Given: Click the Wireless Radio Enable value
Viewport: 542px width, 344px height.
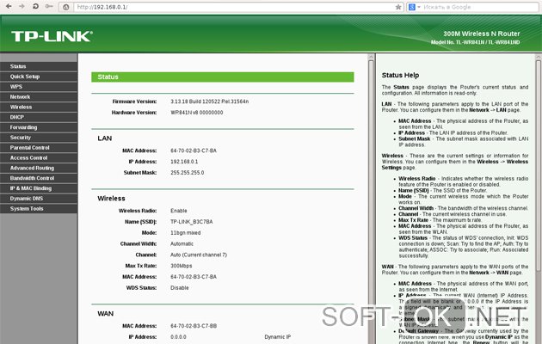Looking at the screenshot, I should click(x=179, y=211).
